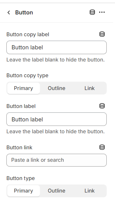Click the Button type heading label
Screen dimensions: 115x205
point(20,178)
